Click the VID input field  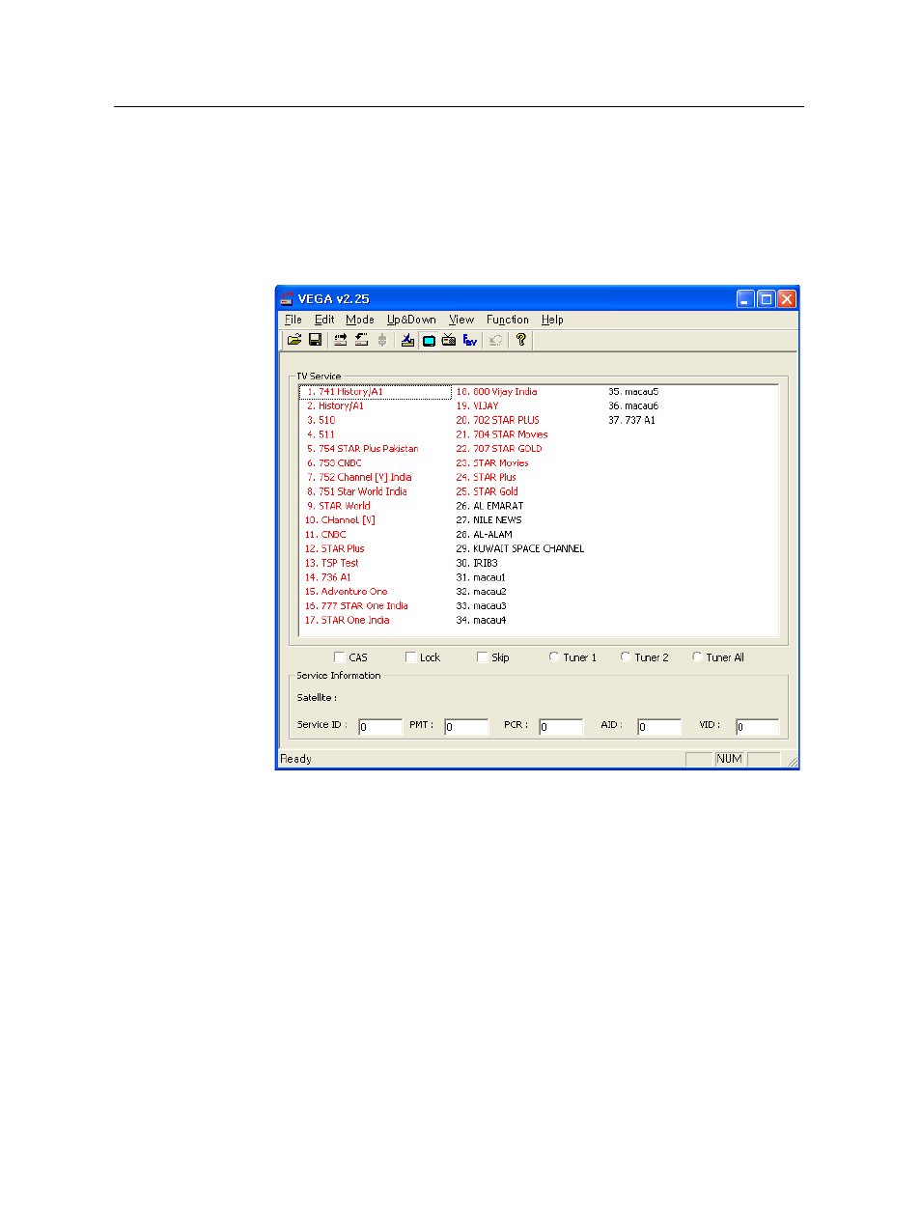(x=757, y=727)
